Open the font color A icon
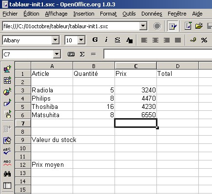This screenshot has width=212, height=194. [129, 40]
